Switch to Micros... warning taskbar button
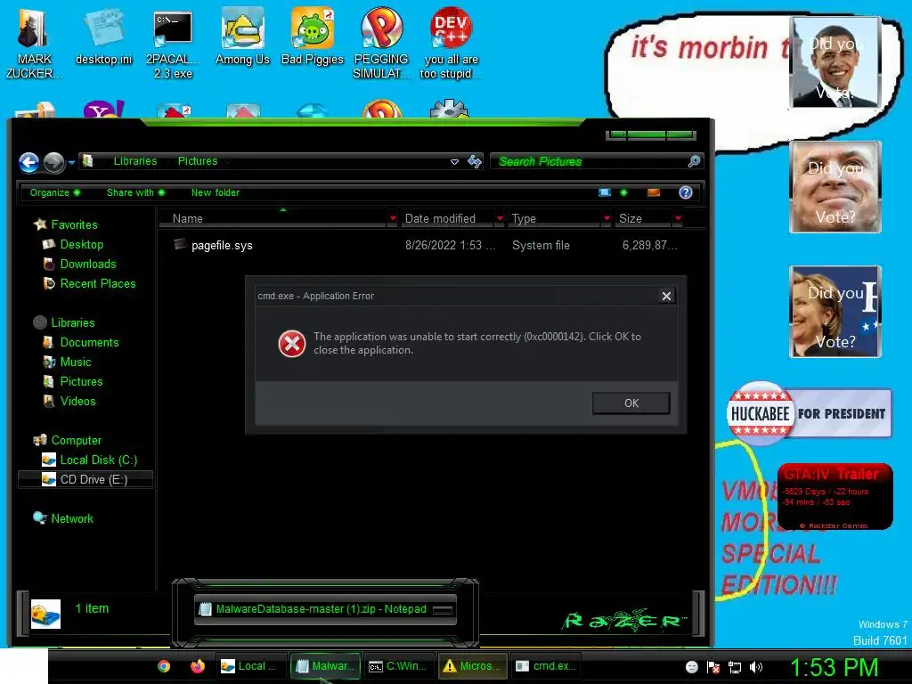The width and height of the screenshot is (912, 684). tap(473, 666)
